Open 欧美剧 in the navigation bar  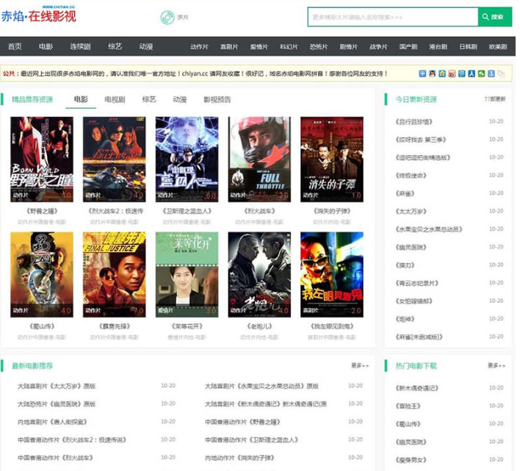coord(498,47)
